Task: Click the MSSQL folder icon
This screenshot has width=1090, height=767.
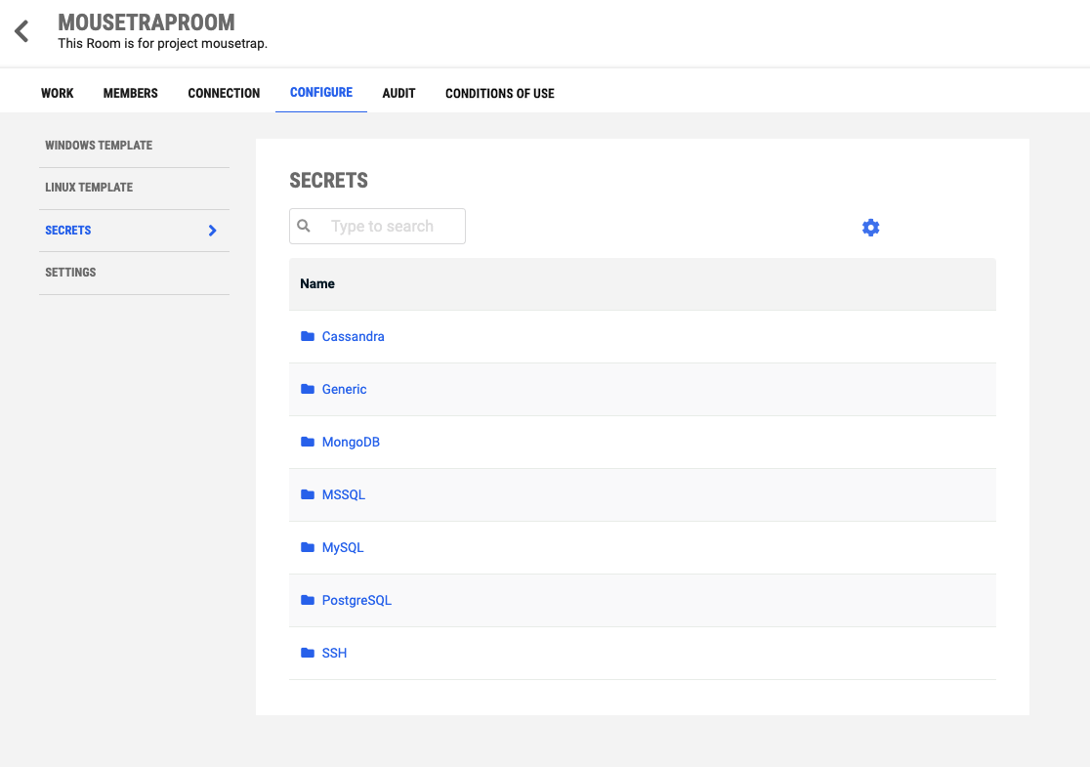Action: [x=308, y=494]
